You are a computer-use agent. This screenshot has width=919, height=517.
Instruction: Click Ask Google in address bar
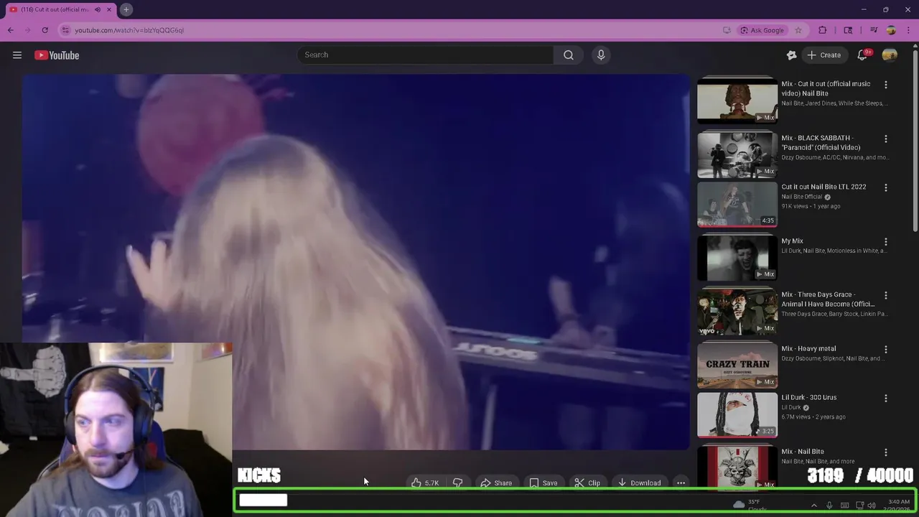(x=762, y=30)
